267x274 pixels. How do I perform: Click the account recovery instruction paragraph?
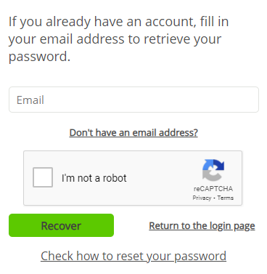118,39
